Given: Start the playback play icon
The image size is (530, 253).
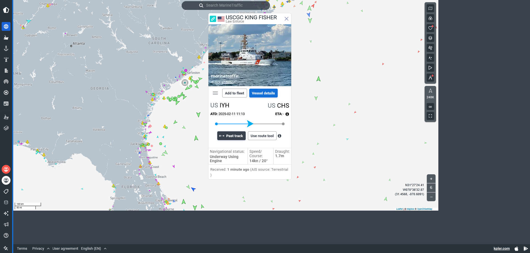Looking at the screenshot, I should pos(430,68).
